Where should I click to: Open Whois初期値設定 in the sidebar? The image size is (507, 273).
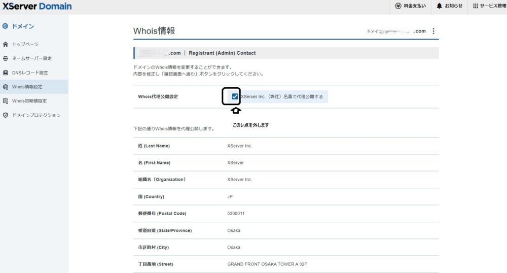[x=29, y=101]
